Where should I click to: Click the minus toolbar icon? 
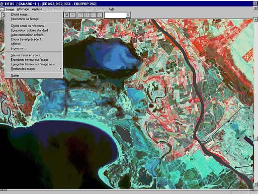pyautogui.click(x=73, y=15)
